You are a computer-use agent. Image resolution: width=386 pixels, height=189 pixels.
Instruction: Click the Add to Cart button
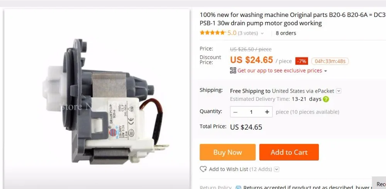click(x=289, y=152)
